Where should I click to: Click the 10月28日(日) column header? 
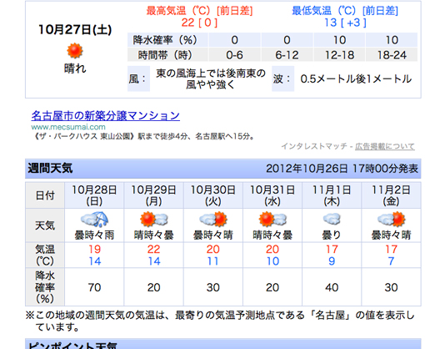click(94, 195)
